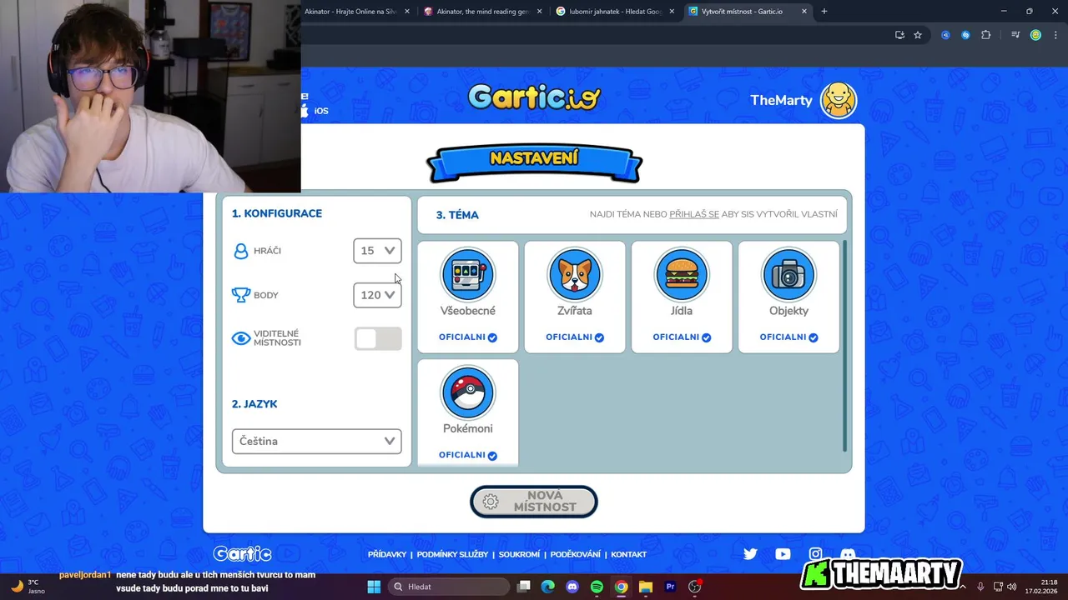Close the lubomir jahnatek tab
The image size is (1068, 600).
click(x=672, y=12)
